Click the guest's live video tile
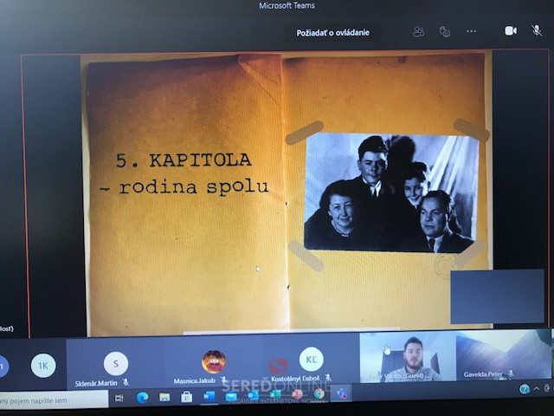 pyautogui.click(x=407, y=356)
